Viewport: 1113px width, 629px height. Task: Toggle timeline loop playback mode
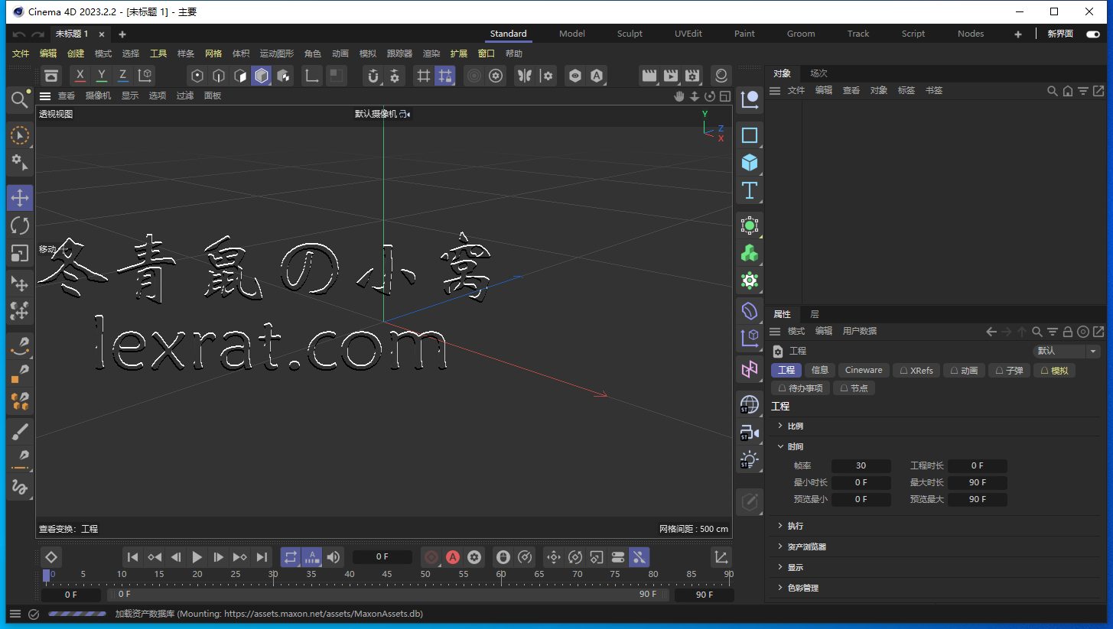291,557
